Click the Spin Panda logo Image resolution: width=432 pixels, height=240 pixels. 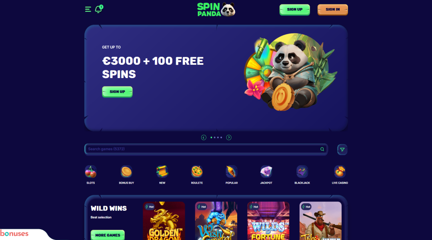click(216, 10)
